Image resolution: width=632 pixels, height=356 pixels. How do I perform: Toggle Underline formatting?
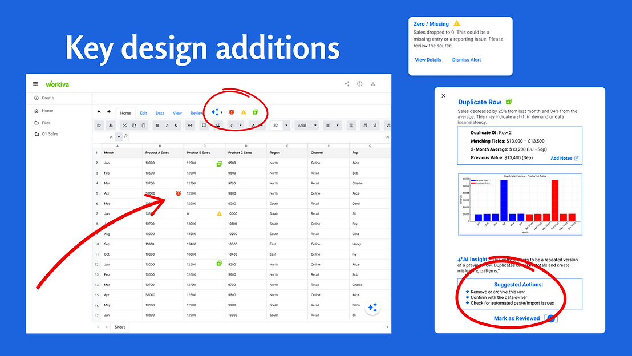[x=176, y=126]
